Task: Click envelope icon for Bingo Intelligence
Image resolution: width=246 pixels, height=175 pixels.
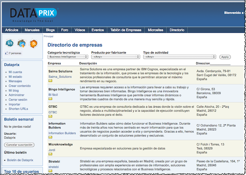Action: click(50, 99)
